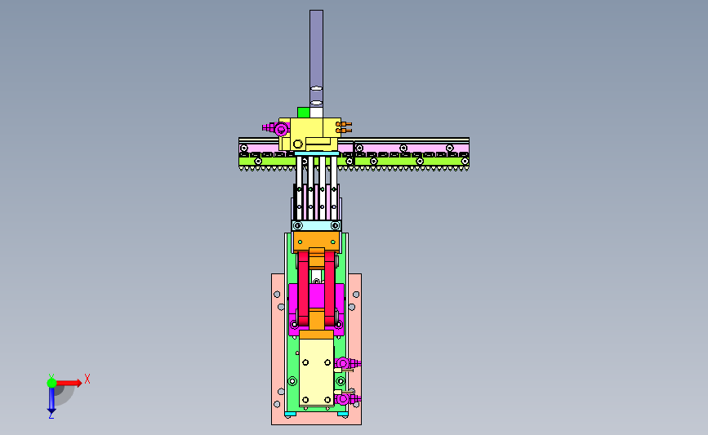This screenshot has width=708, height=435.
Task: Select the small green block atop the yellow carriage
Action: point(304,113)
